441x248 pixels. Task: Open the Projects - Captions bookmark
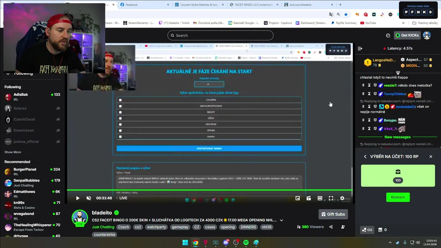click(278, 23)
